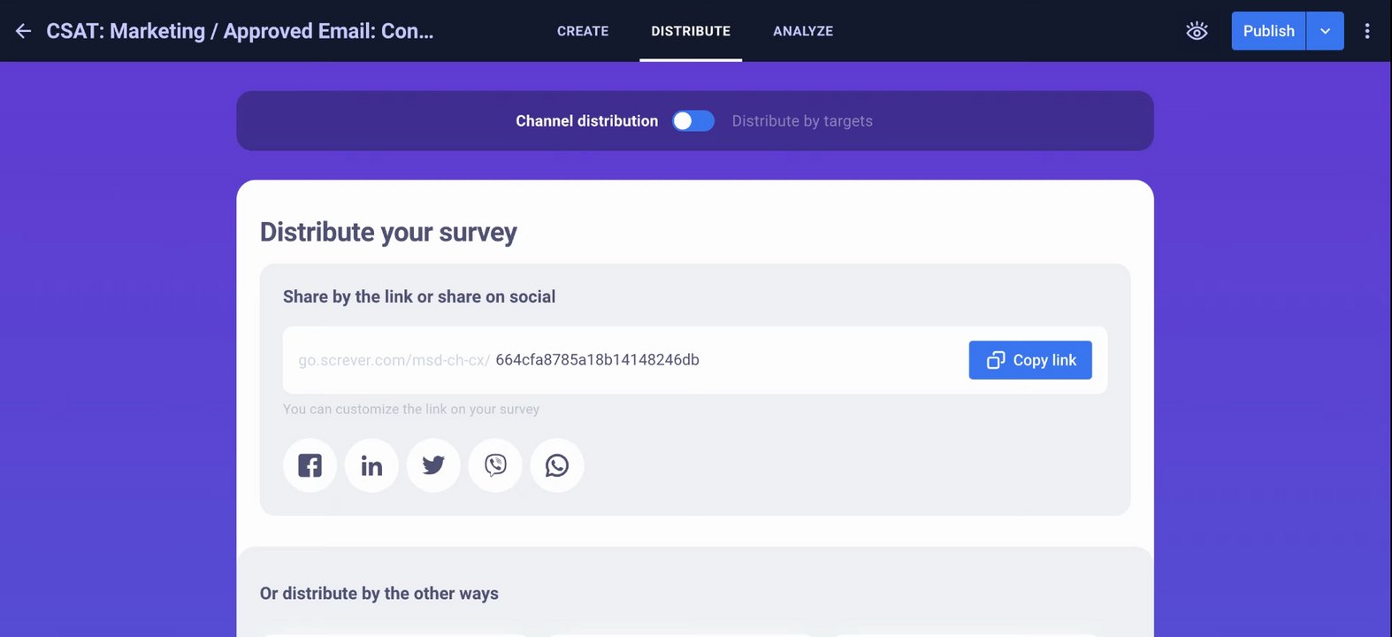The width and height of the screenshot is (1392, 637).
Task: Click the back arrow icon
Action: pyautogui.click(x=24, y=31)
